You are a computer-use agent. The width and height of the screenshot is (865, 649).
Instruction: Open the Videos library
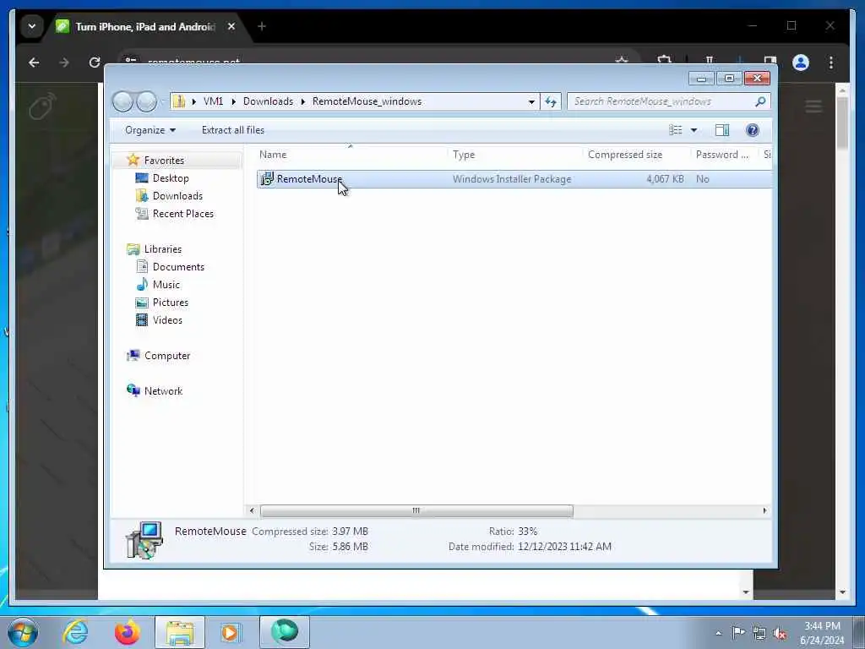[167, 320]
